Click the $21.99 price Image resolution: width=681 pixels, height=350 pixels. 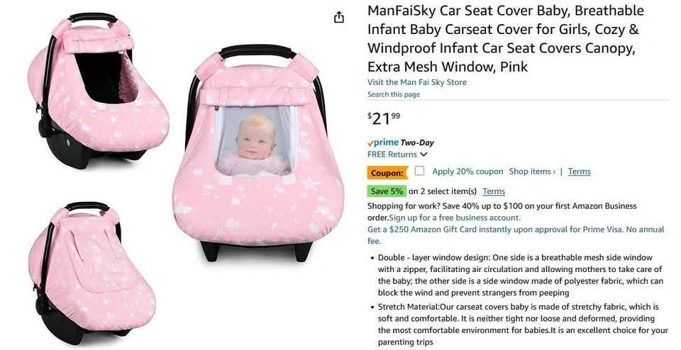click(384, 118)
